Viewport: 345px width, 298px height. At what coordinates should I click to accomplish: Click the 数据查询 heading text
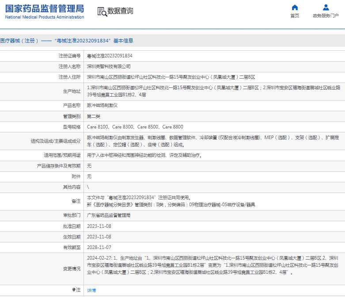tap(120, 11)
